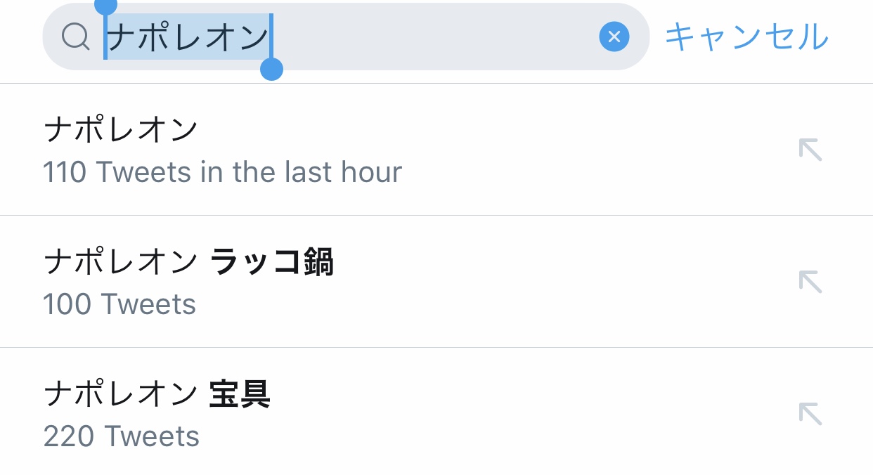Click the highlighted ナポレオン text in the search box
The height and width of the screenshot is (475, 873).
pos(188,37)
